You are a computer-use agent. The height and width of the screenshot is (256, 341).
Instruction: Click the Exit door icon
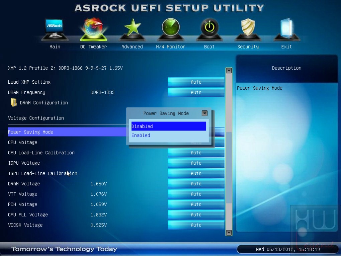click(x=287, y=29)
